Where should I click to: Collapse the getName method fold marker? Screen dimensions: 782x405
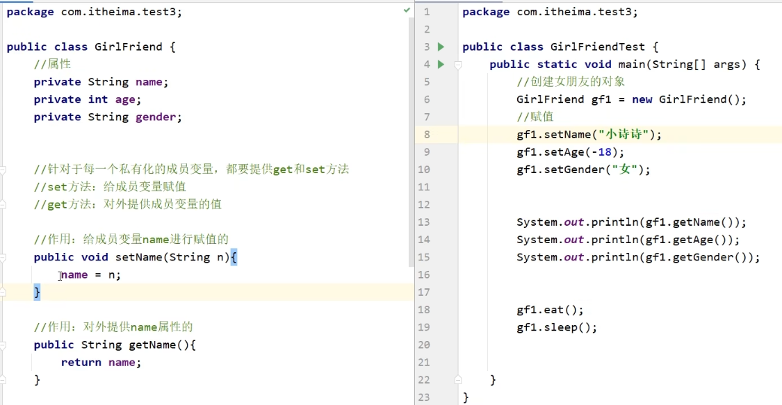[3, 345]
